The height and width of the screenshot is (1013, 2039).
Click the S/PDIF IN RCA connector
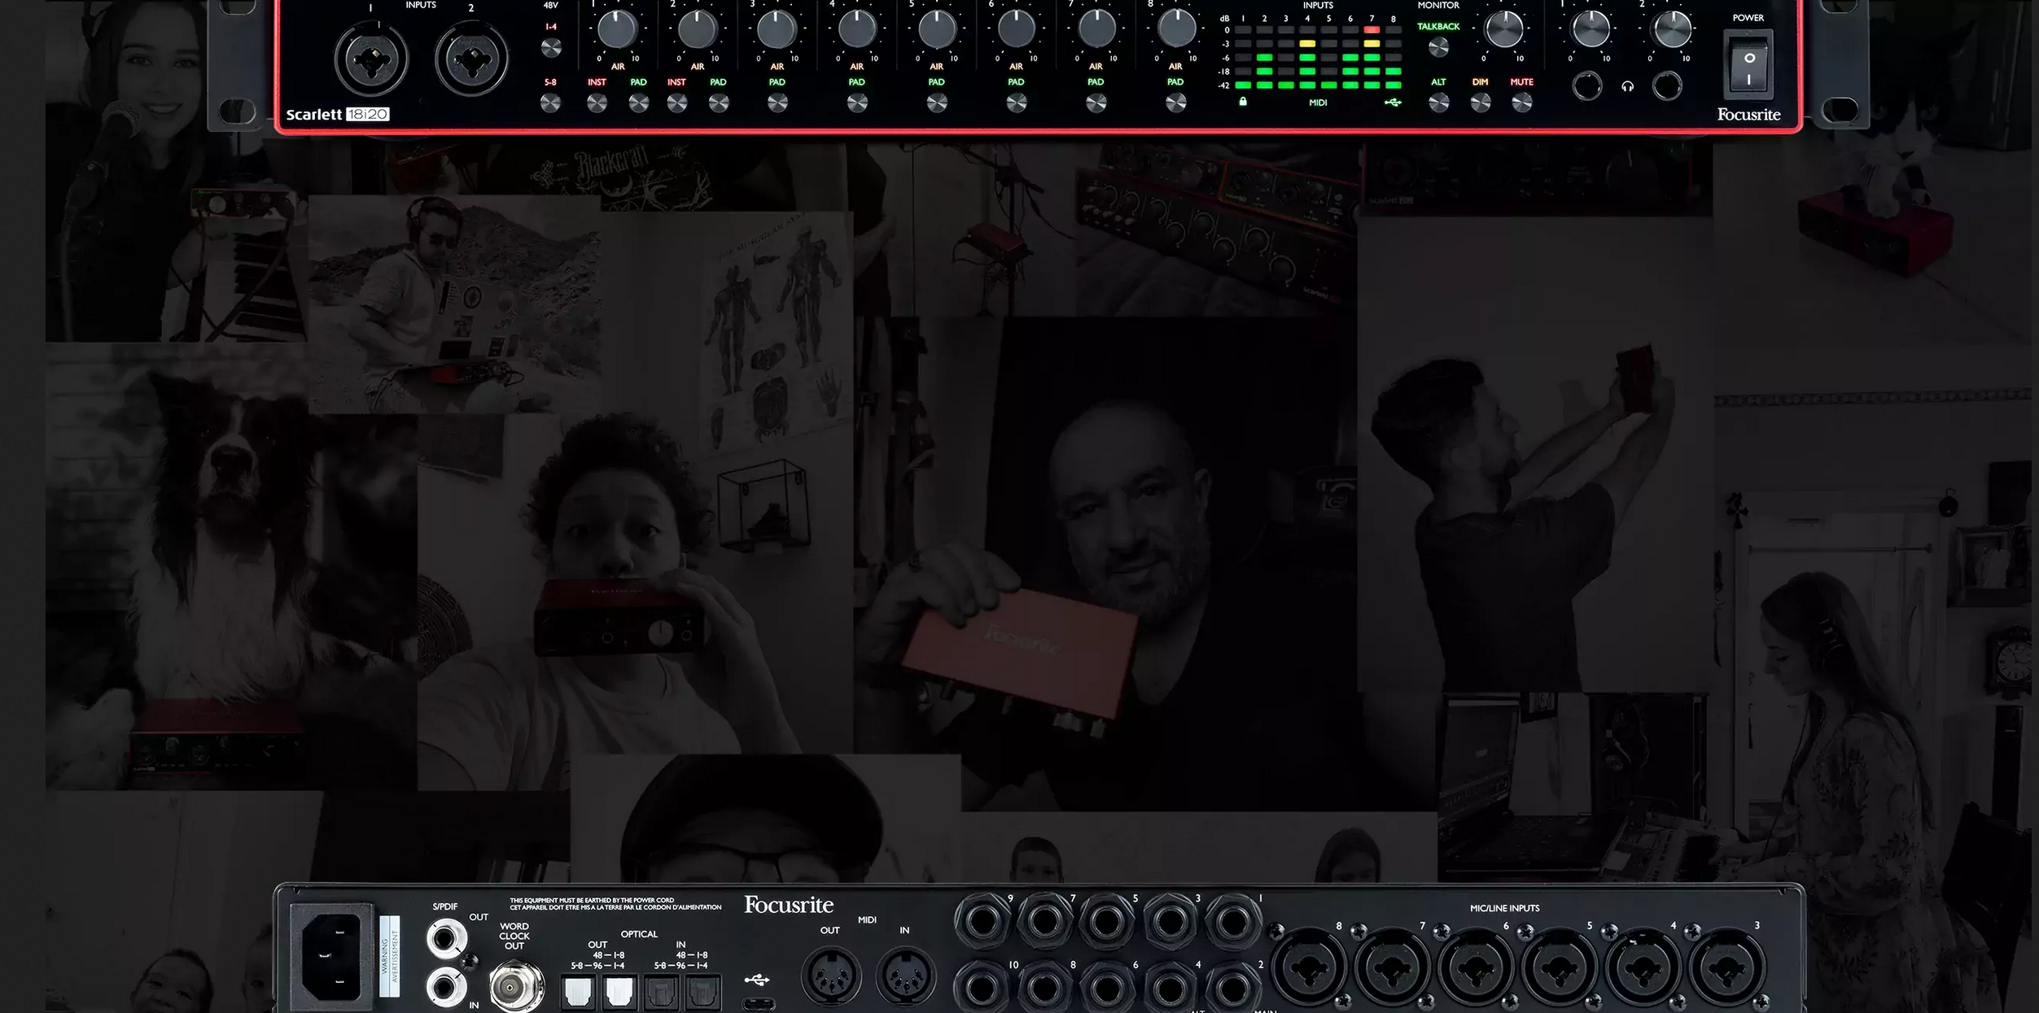[x=446, y=989]
